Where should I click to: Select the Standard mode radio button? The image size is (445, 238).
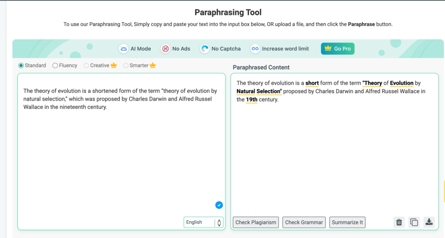(x=21, y=65)
